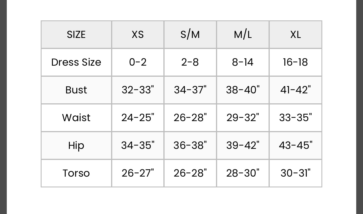Click the Dress Size row label

[x=76, y=62]
